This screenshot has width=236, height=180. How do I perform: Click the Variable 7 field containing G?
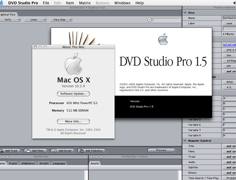229,130
